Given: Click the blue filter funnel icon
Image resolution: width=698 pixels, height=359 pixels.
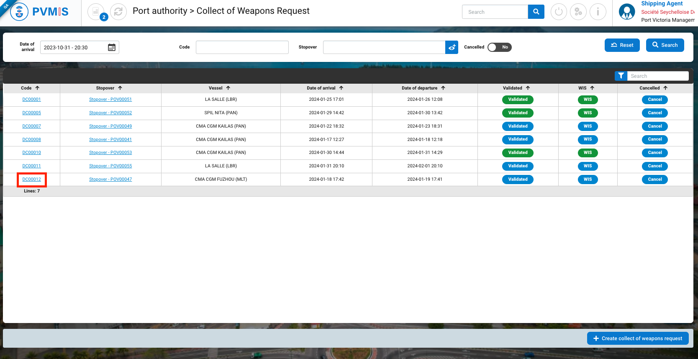Looking at the screenshot, I should (621, 76).
